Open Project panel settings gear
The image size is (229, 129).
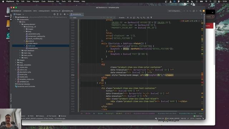(64, 14)
